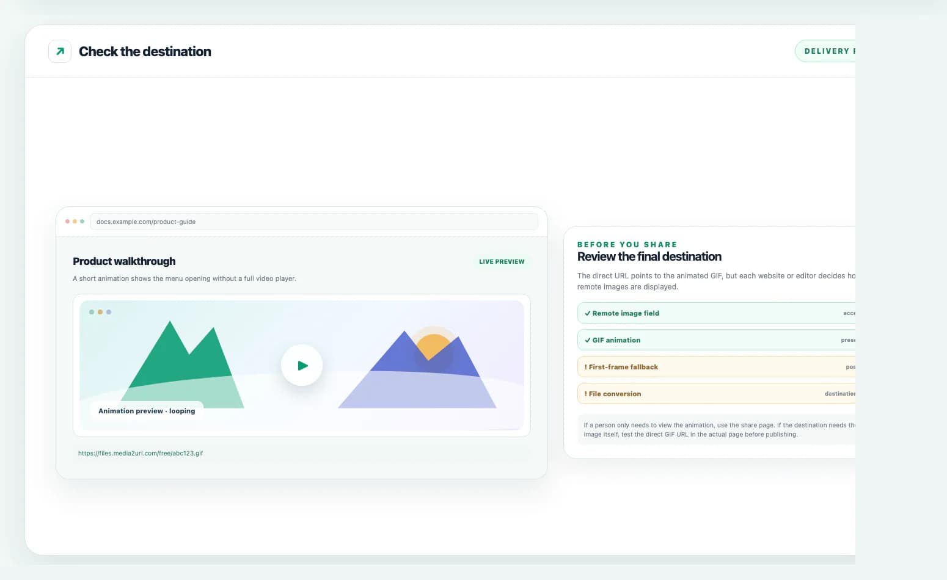
Task: Click the Product walkthrough heading
Action: [x=124, y=261]
